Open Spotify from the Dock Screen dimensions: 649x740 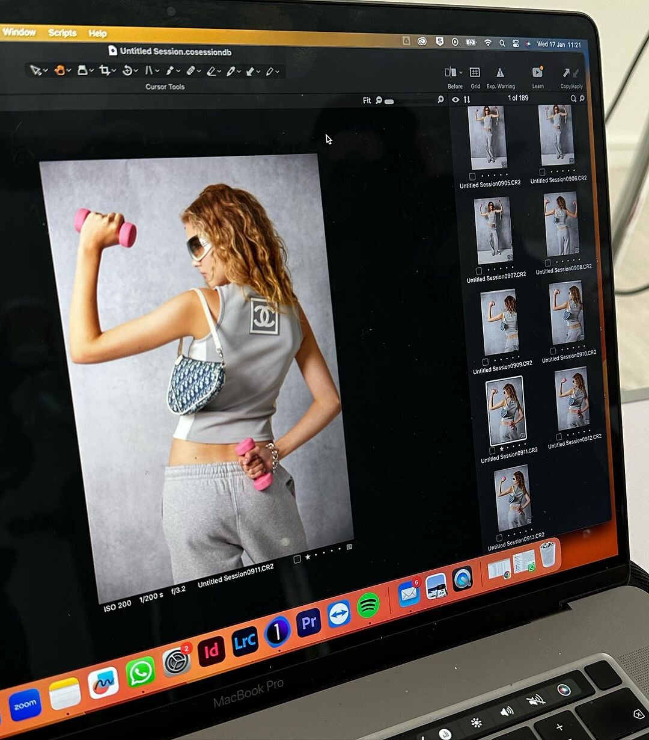pos(368,605)
